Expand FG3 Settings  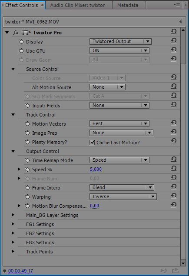[x=13, y=243]
